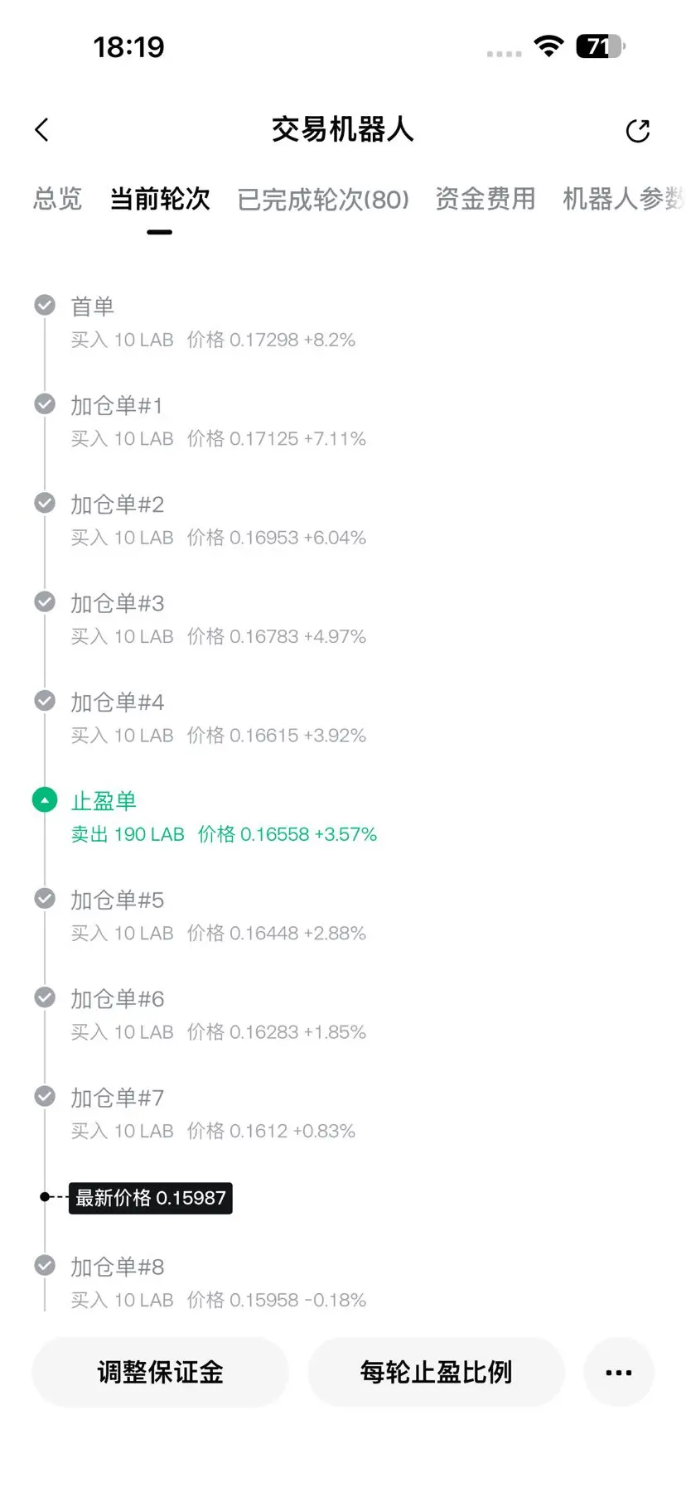Tap the checkmark icon beside 加仓单#8

pyautogui.click(x=45, y=1266)
